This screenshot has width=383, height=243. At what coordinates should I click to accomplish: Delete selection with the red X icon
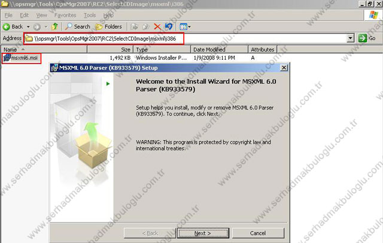point(157,26)
